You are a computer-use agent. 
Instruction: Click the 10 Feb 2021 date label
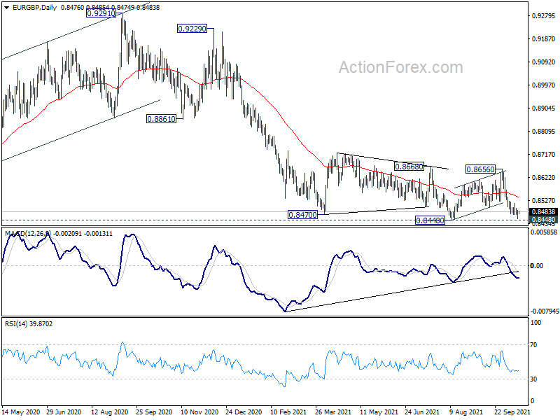(x=288, y=412)
